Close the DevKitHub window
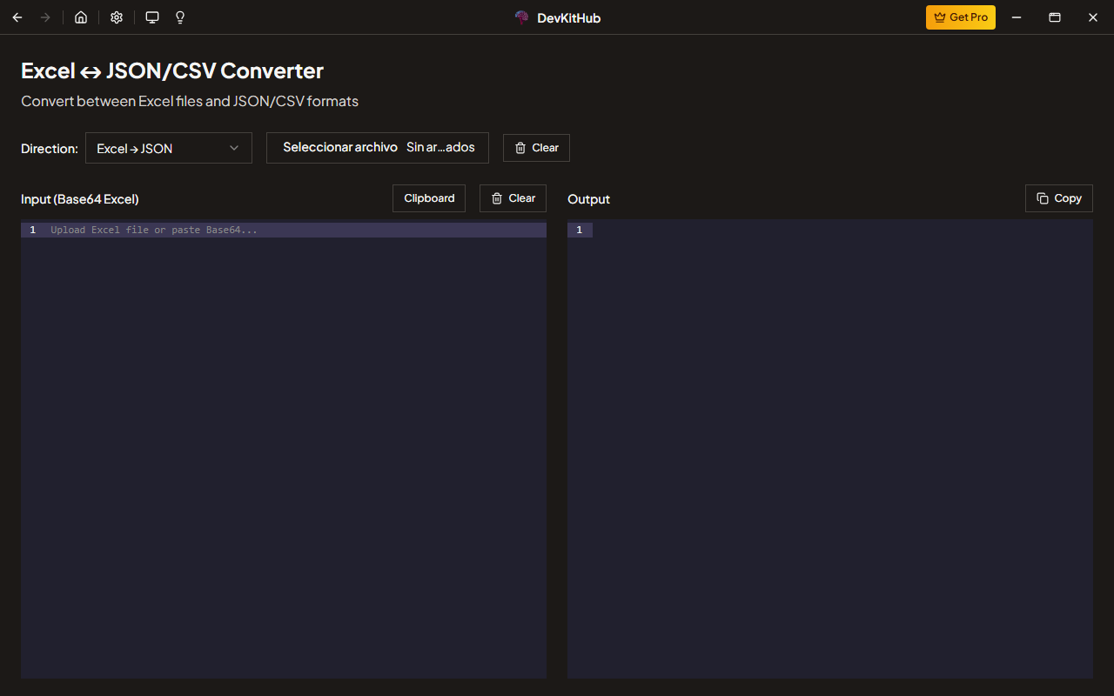 point(1093,17)
